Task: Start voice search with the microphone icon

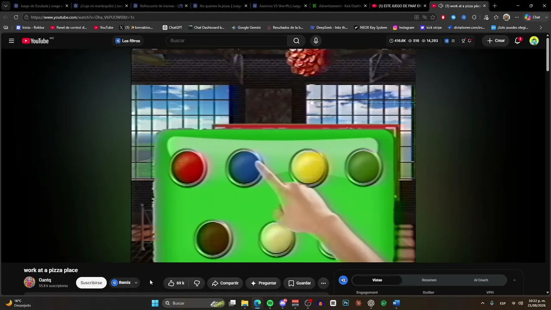Action: pos(316,40)
